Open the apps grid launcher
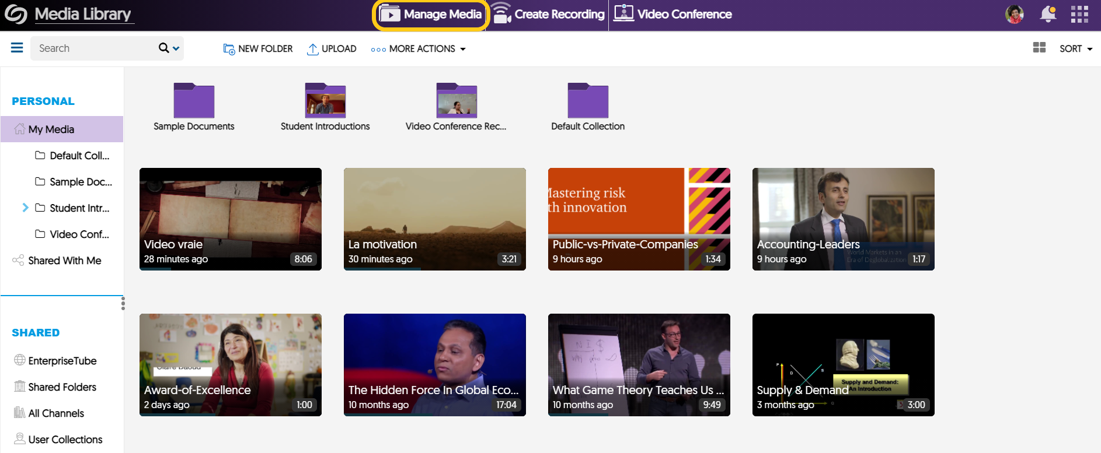 click(1079, 14)
